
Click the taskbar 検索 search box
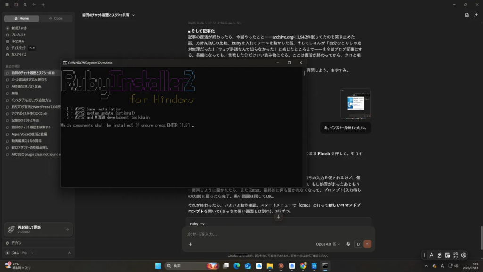tap(192, 266)
